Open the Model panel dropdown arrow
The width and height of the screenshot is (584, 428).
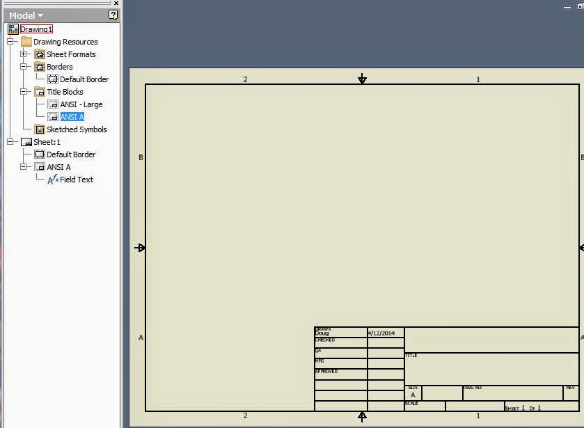tap(40, 15)
